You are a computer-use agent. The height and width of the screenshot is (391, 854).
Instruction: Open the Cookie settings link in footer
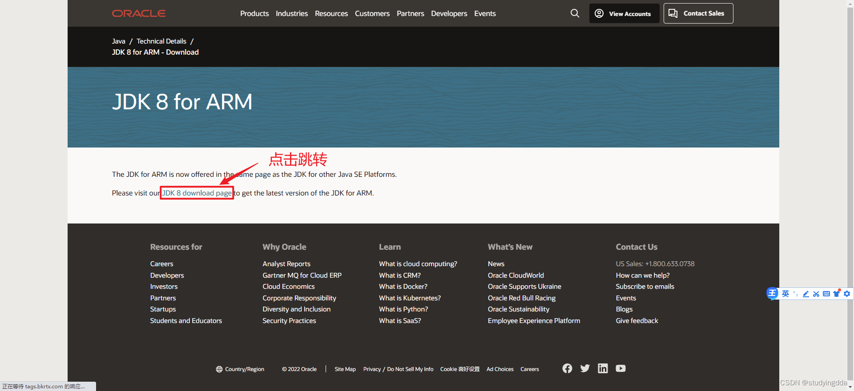click(x=460, y=369)
